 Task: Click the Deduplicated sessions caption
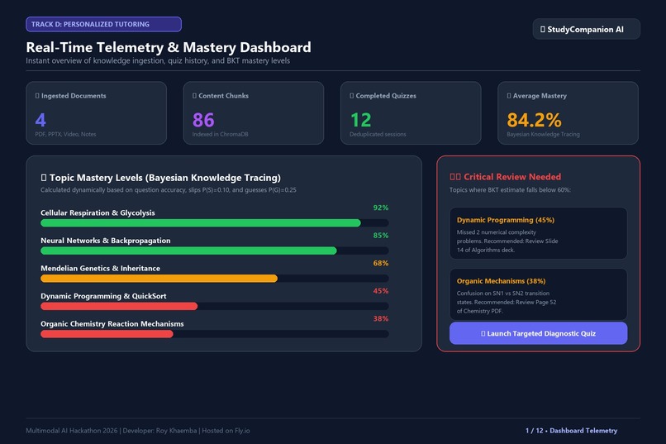pos(378,134)
